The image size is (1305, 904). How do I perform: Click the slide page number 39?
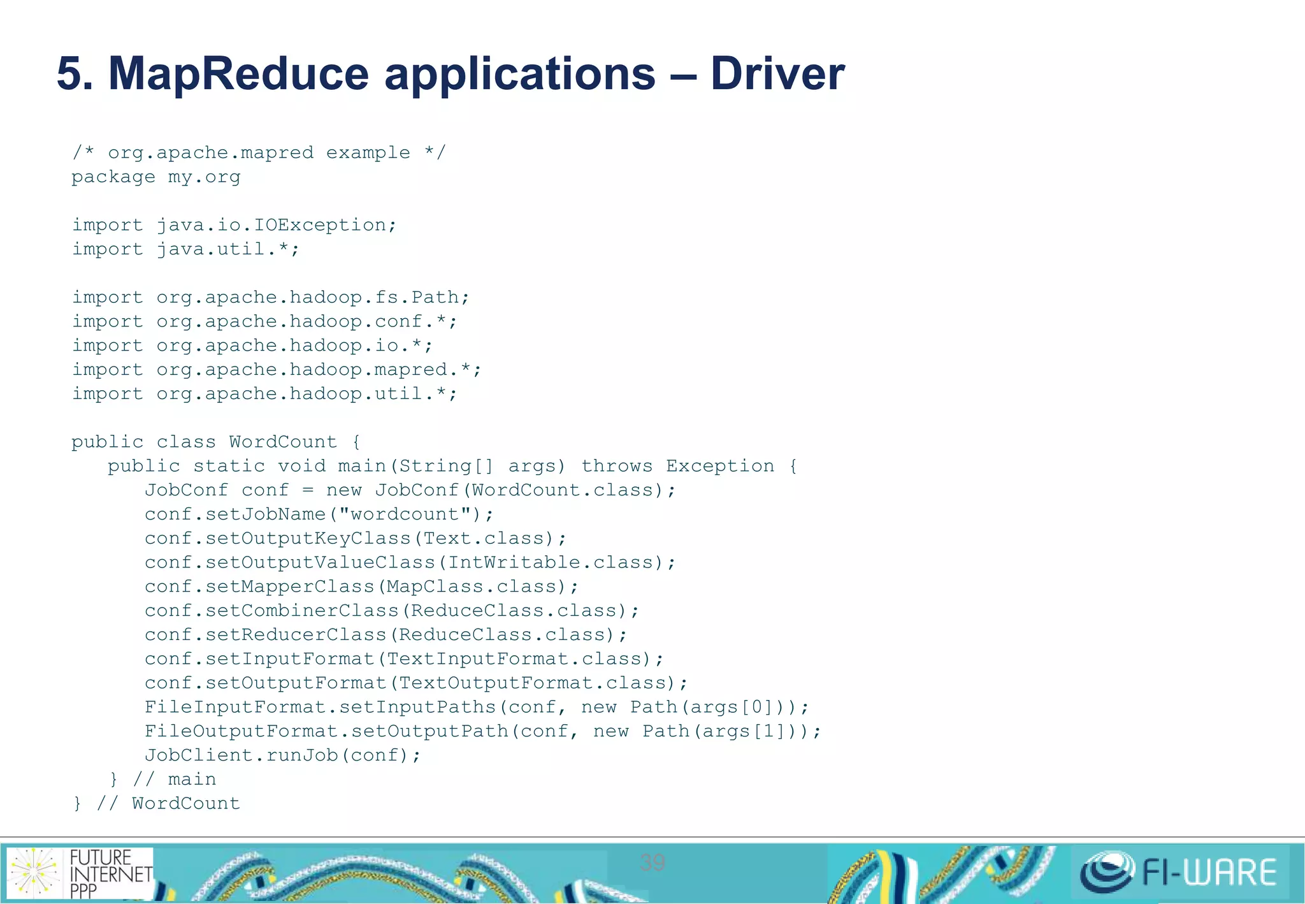[x=652, y=863]
